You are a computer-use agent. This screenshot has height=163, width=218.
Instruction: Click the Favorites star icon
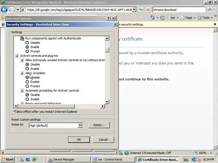[x=3, y=17]
